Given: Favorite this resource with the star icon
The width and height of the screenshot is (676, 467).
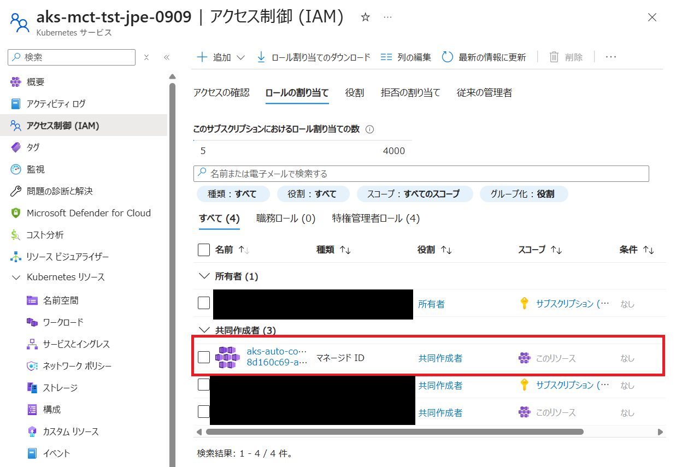Looking at the screenshot, I should point(366,17).
